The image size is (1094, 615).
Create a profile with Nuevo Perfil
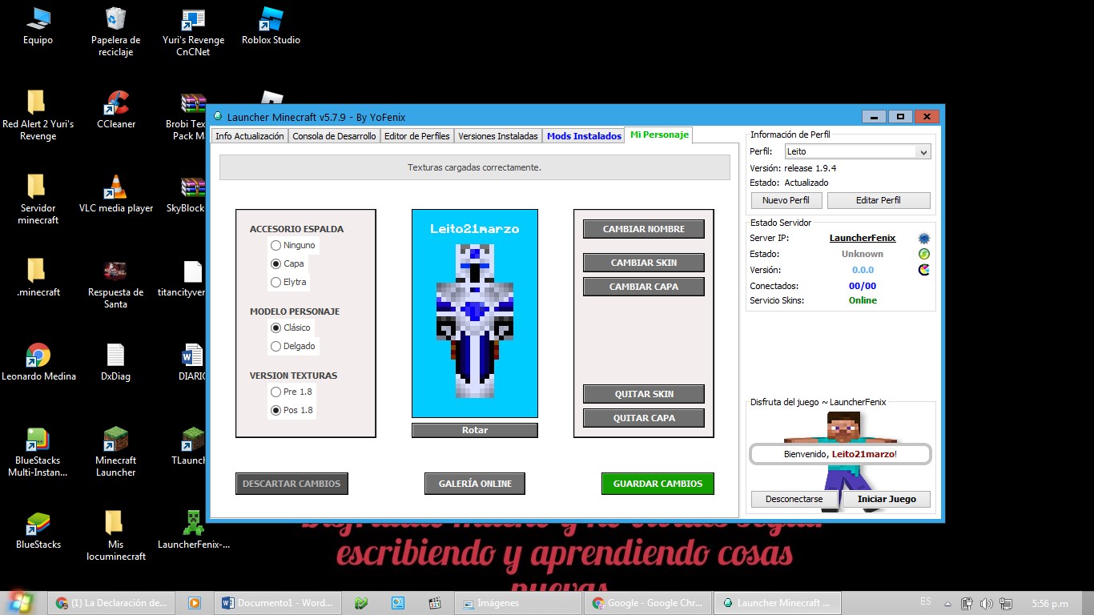(786, 200)
